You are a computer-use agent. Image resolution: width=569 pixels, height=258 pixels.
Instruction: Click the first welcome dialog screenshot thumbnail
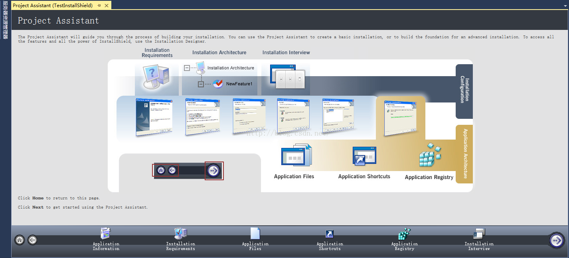pos(154,118)
